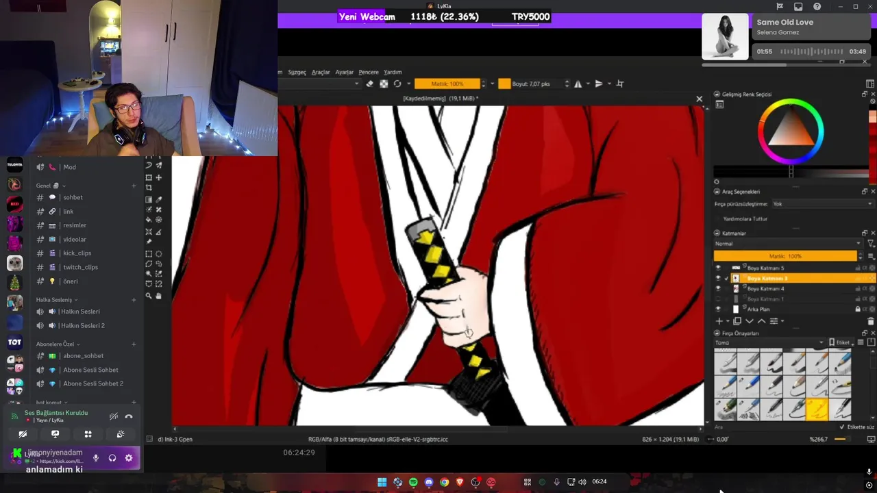Select the color picker eyedropper tool
The image size is (877, 493).
(x=159, y=199)
